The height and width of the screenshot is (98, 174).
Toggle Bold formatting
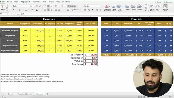(x=14, y=10)
